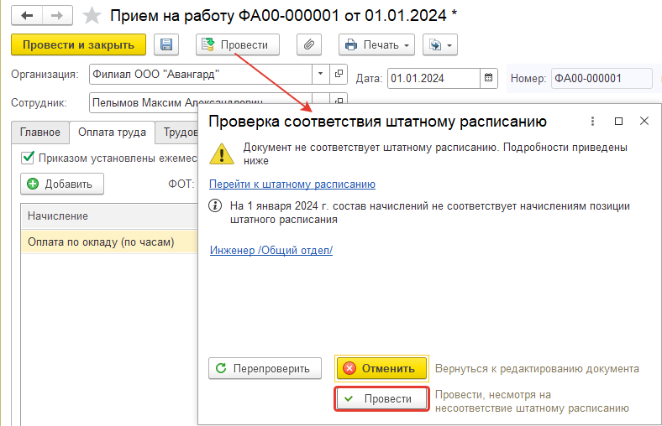Open the Печать dropdown menu
Screen dimensions: 662x426
pyautogui.click(x=376, y=44)
